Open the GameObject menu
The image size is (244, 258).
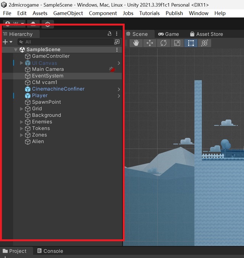68,13
